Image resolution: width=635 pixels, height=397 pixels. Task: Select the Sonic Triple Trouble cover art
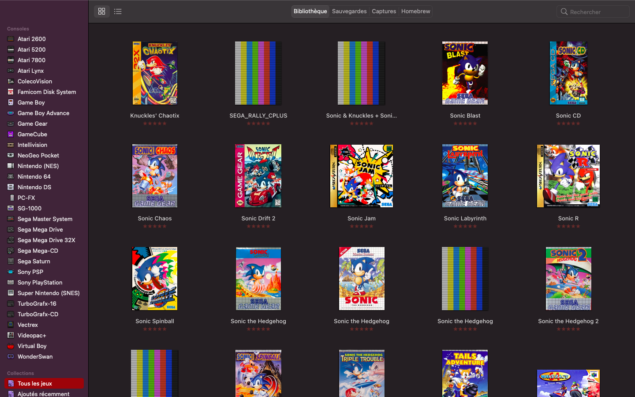point(362,374)
